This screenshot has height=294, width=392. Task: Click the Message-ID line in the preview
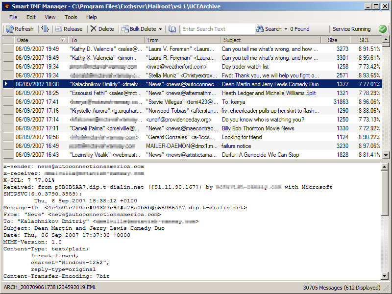point(125,207)
